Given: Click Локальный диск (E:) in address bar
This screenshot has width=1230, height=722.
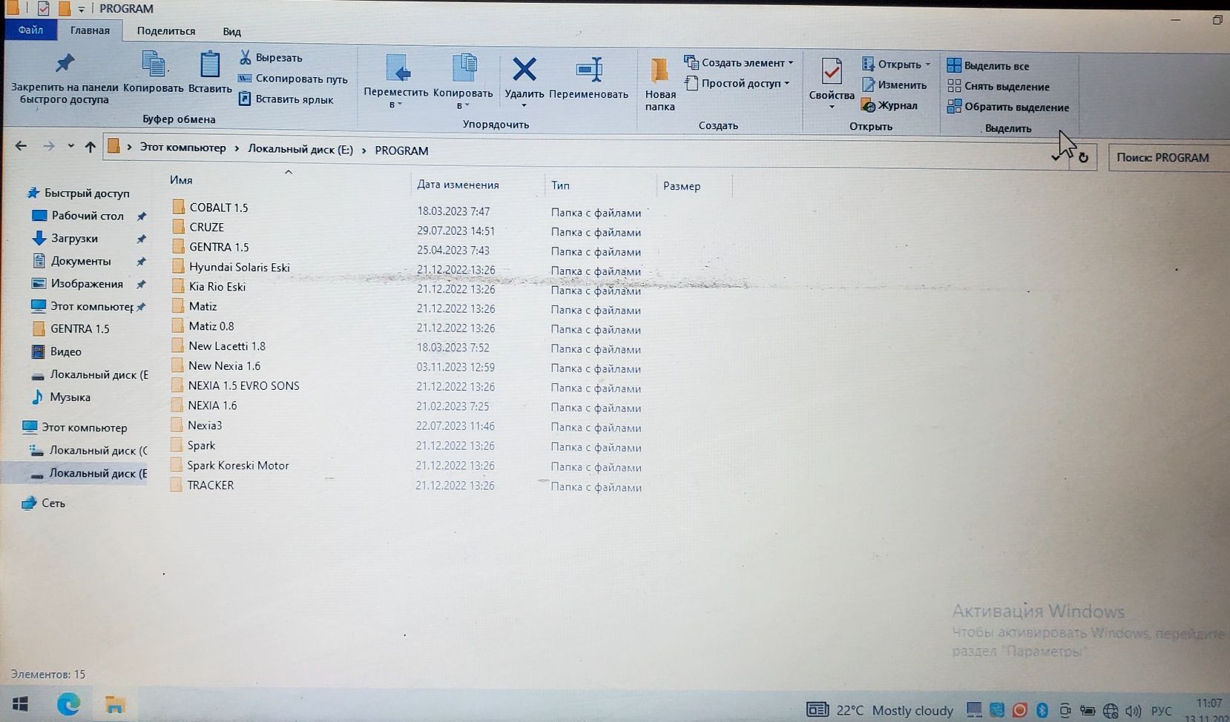Looking at the screenshot, I should pyautogui.click(x=300, y=149).
